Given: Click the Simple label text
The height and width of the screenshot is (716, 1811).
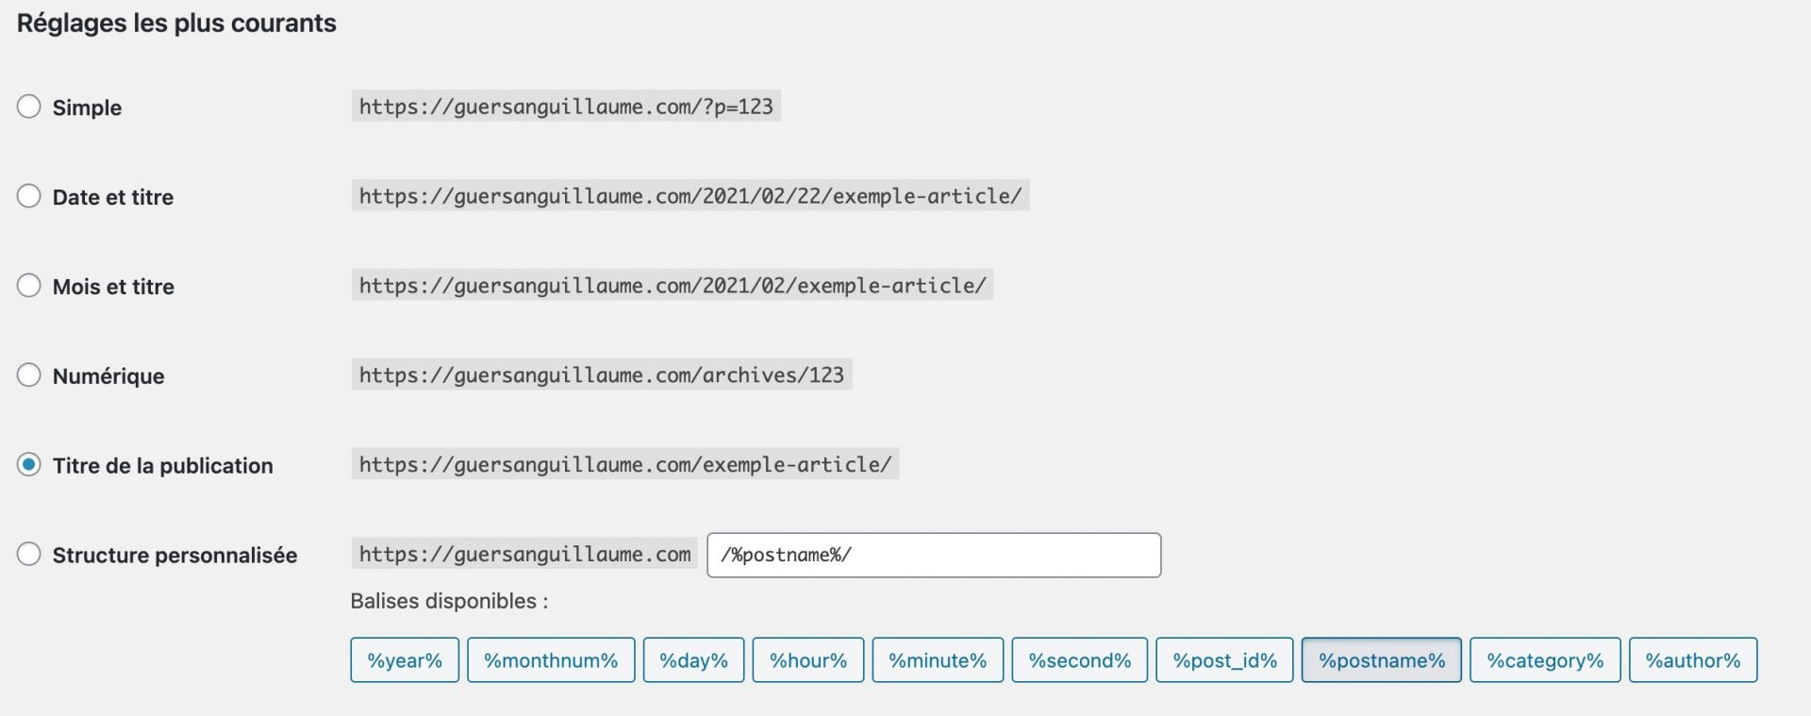Looking at the screenshot, I should pyautogui.click(x=87, y=108).
